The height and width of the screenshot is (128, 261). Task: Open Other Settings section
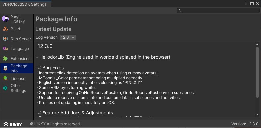point(17,88)
